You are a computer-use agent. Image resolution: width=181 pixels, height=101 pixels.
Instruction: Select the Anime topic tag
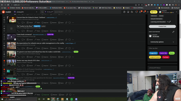click(161, 16)
